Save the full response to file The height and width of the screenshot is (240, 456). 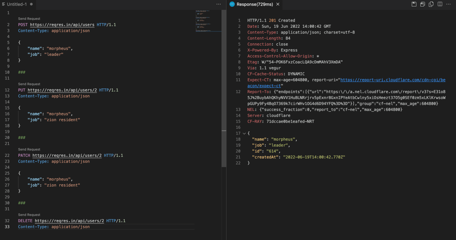[x=414, y=4]
